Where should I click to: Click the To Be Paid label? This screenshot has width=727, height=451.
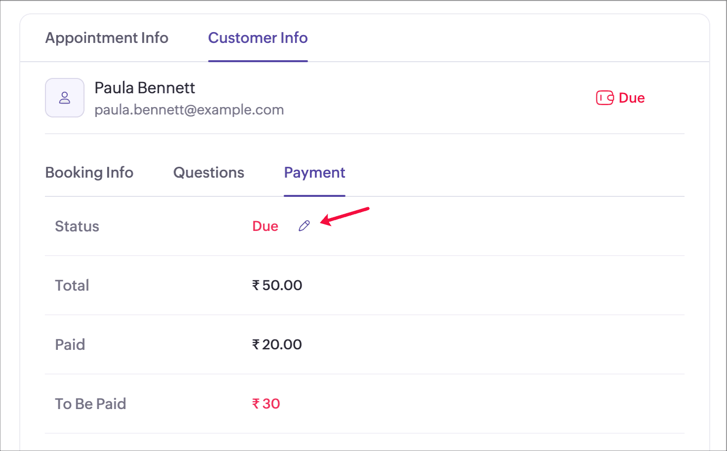click(90, 404)
